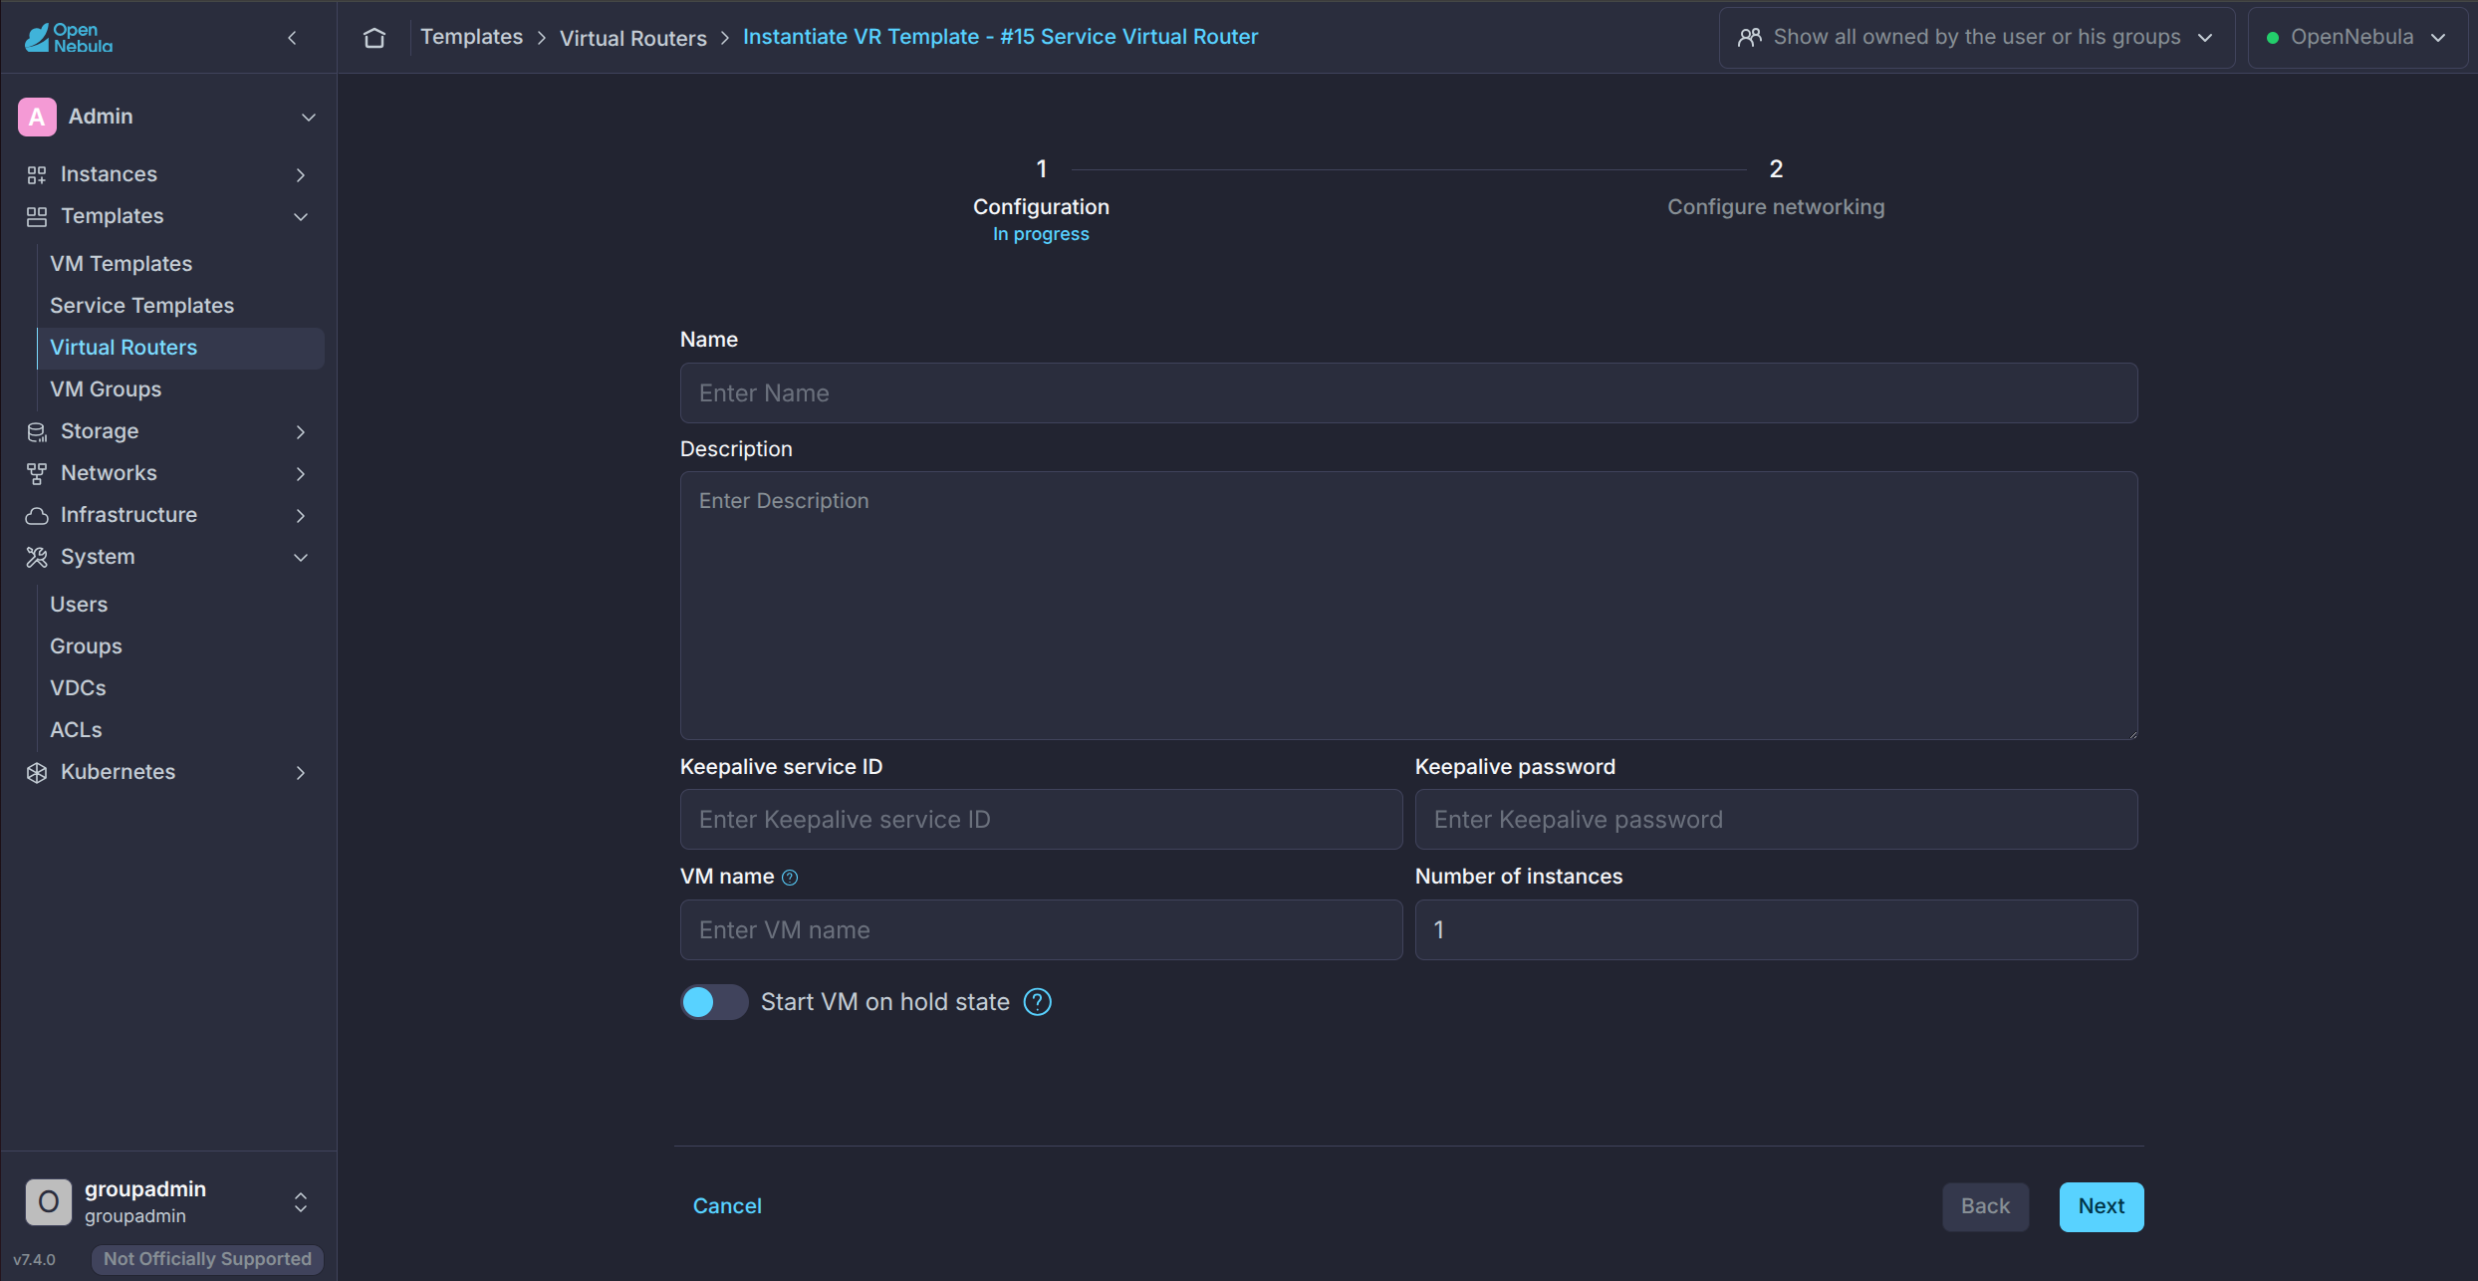Click the Storage database icon
2478x1281 pixels.
click(37, 432)
